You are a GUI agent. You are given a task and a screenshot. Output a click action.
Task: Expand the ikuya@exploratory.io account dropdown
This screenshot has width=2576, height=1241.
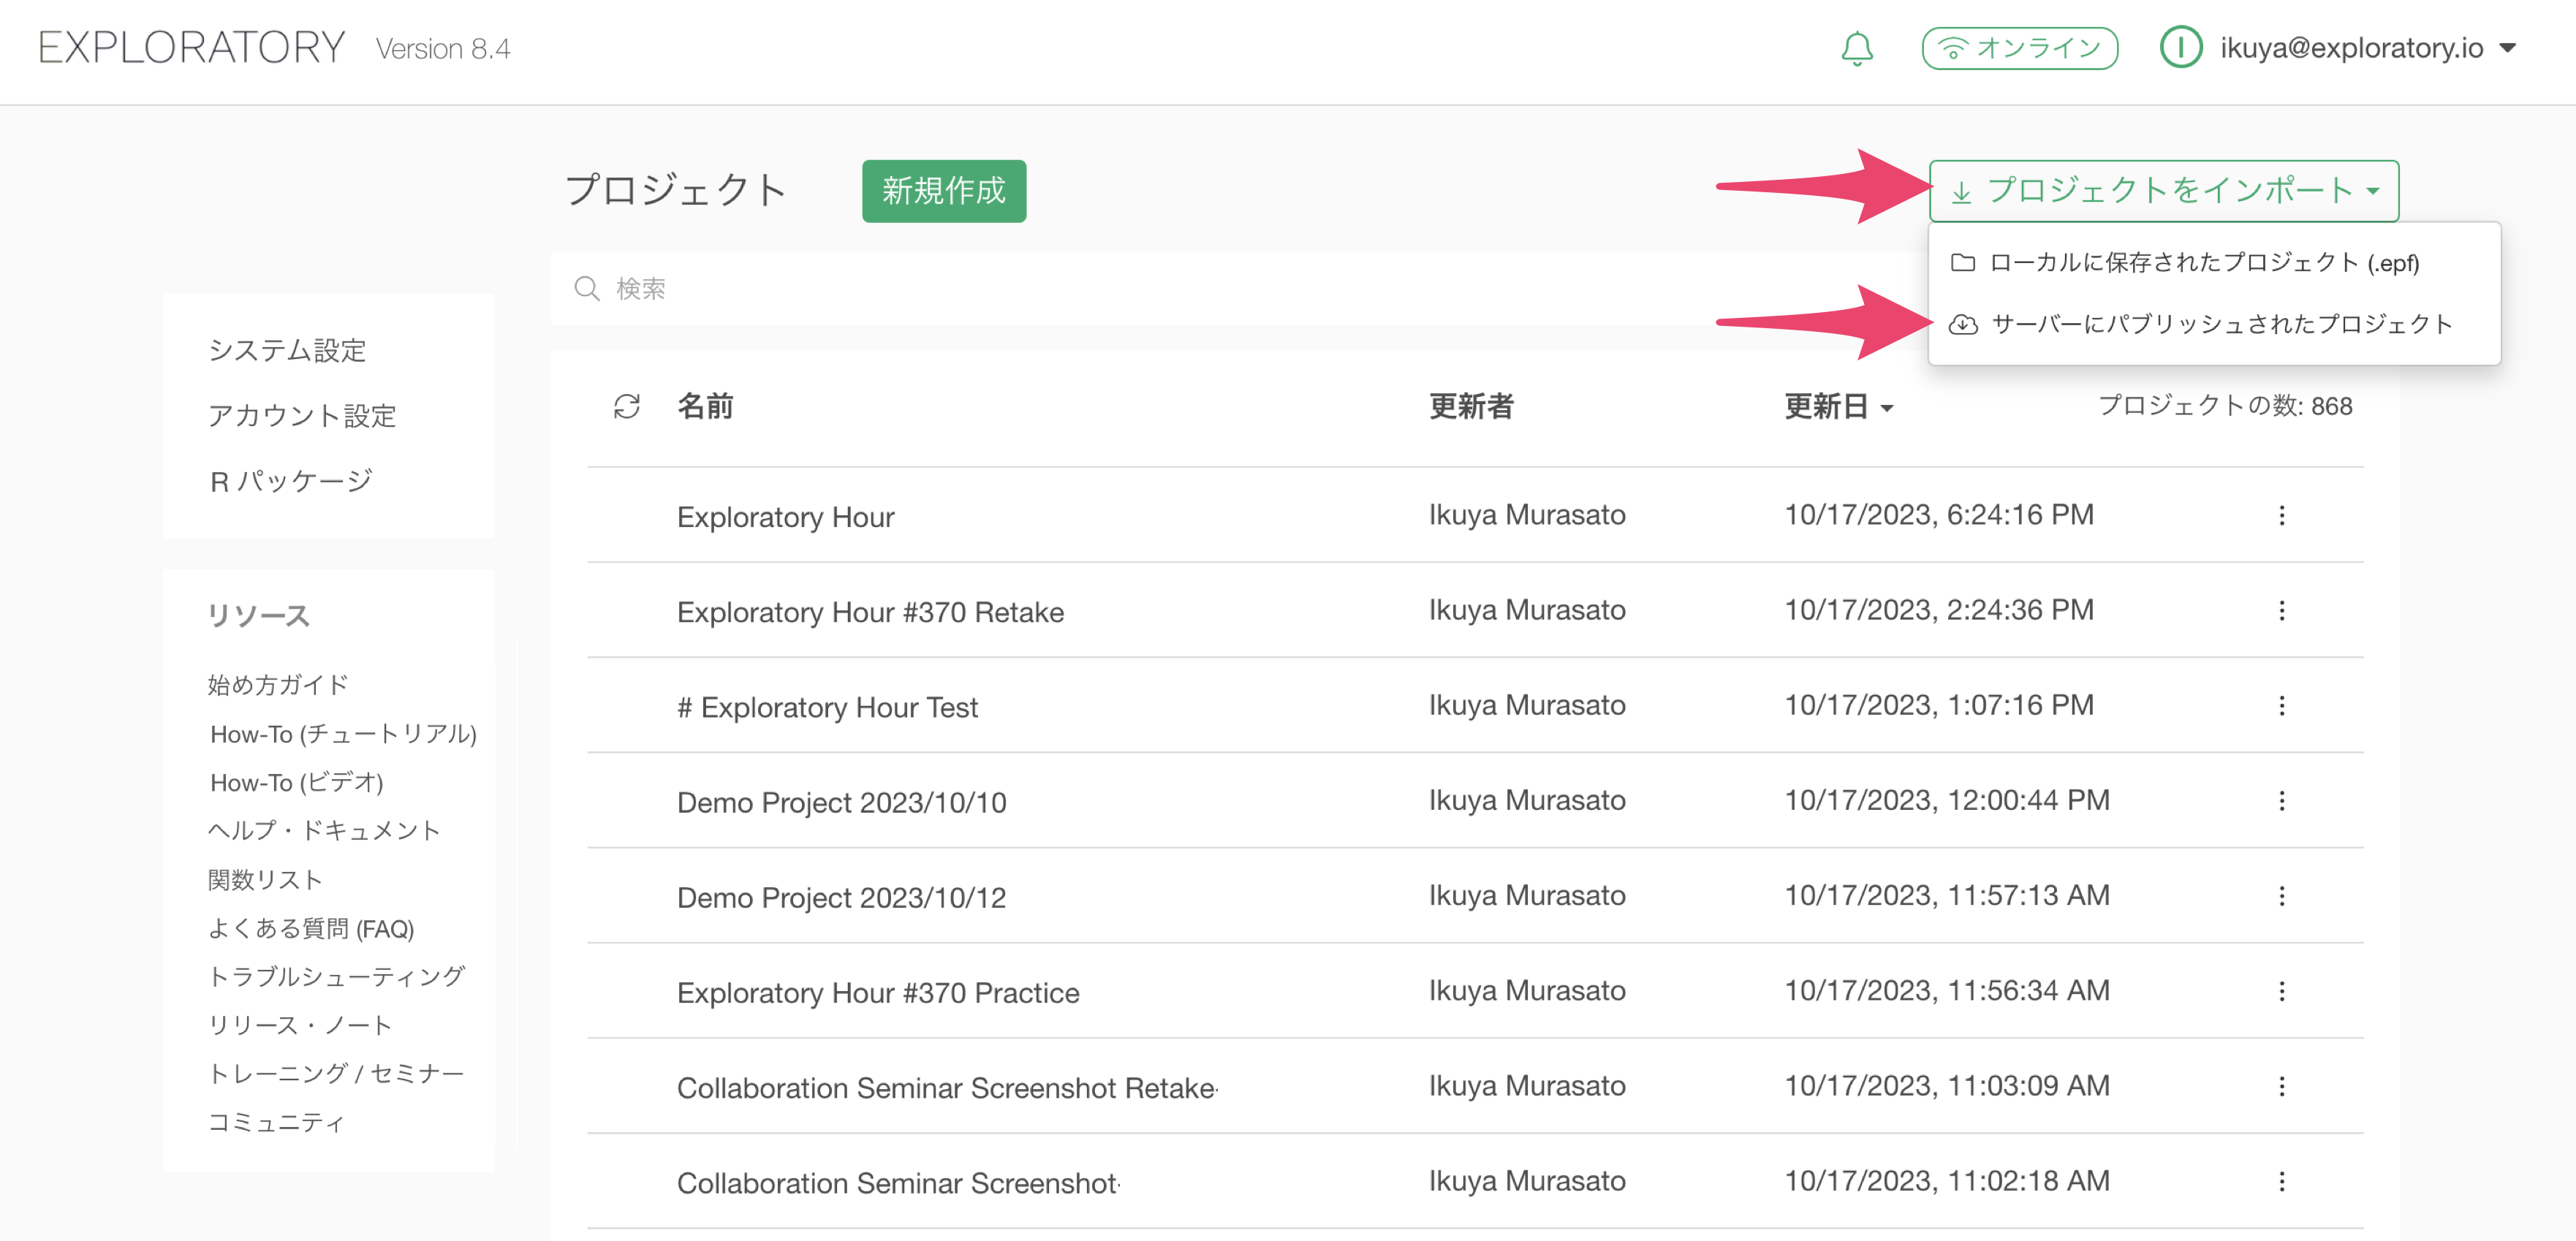2507,48
